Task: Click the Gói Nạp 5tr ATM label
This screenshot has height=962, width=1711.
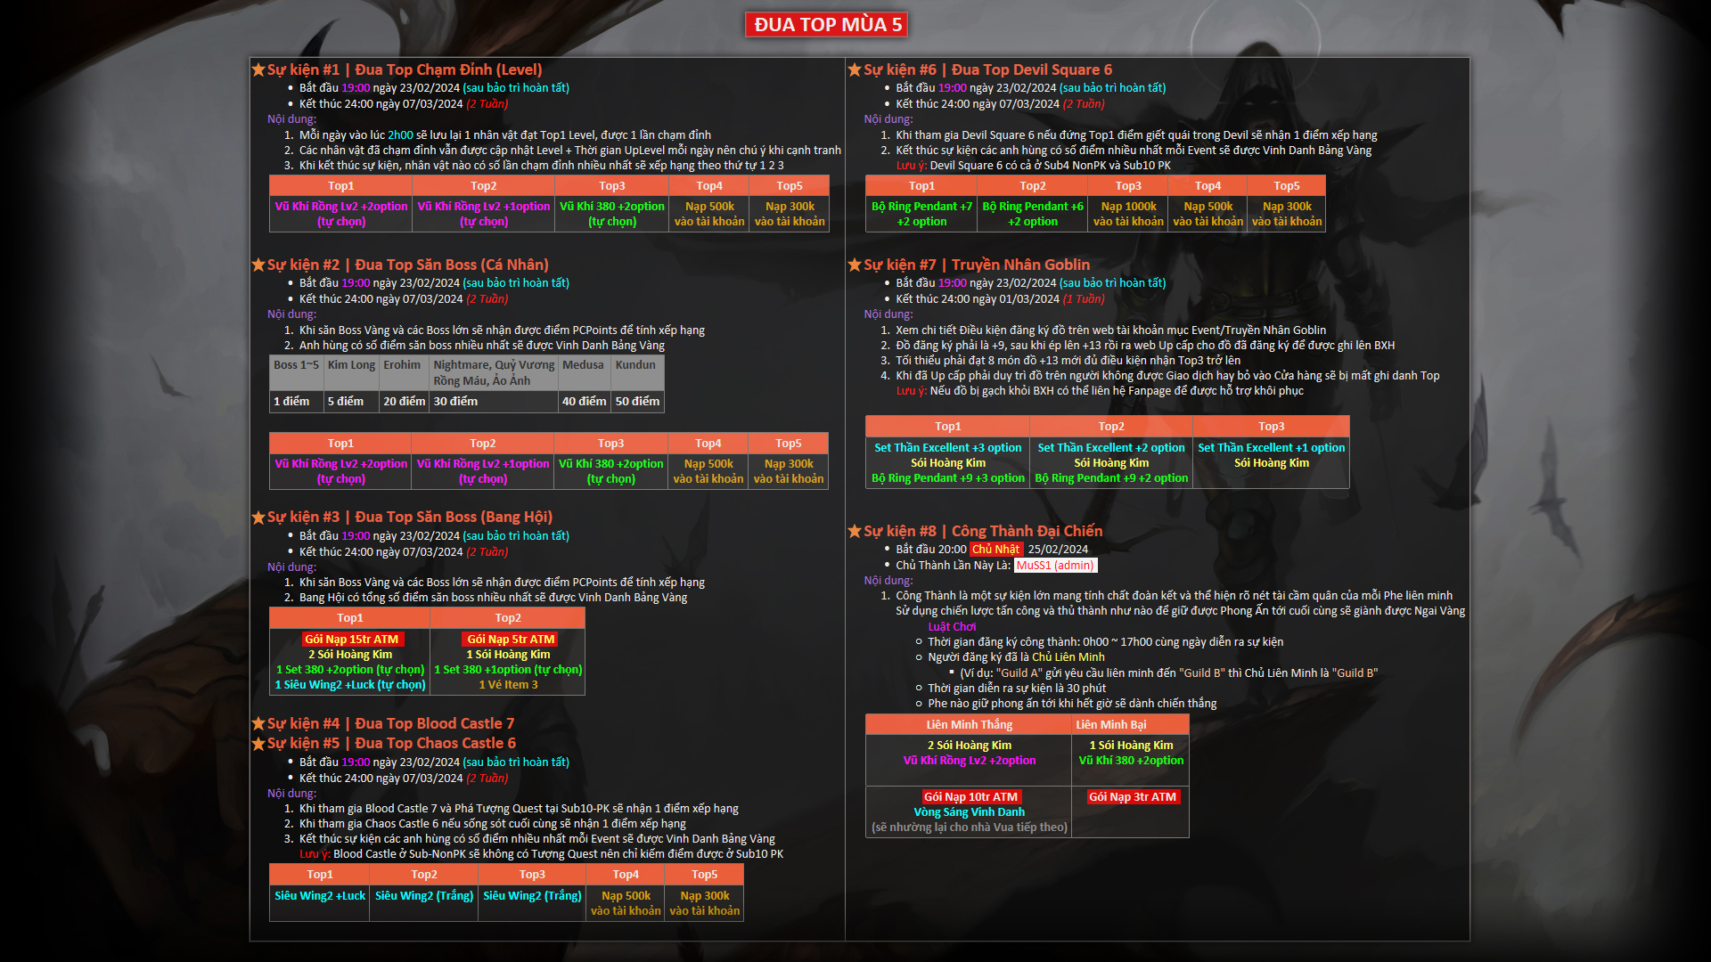Action: tap(511, 639)
